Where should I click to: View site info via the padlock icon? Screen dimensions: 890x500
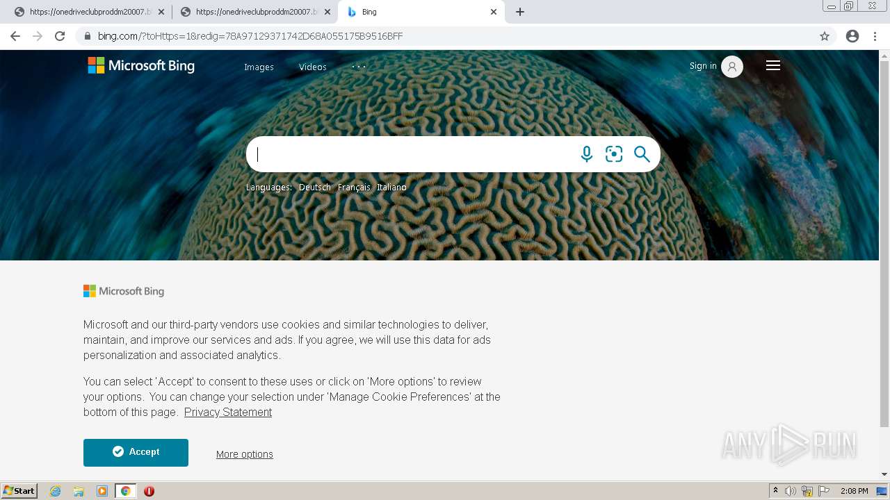click(x=88, y=36)
